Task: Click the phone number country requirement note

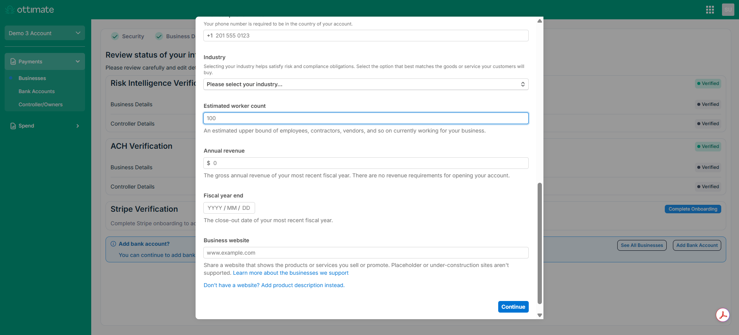Action: (278, 24)
